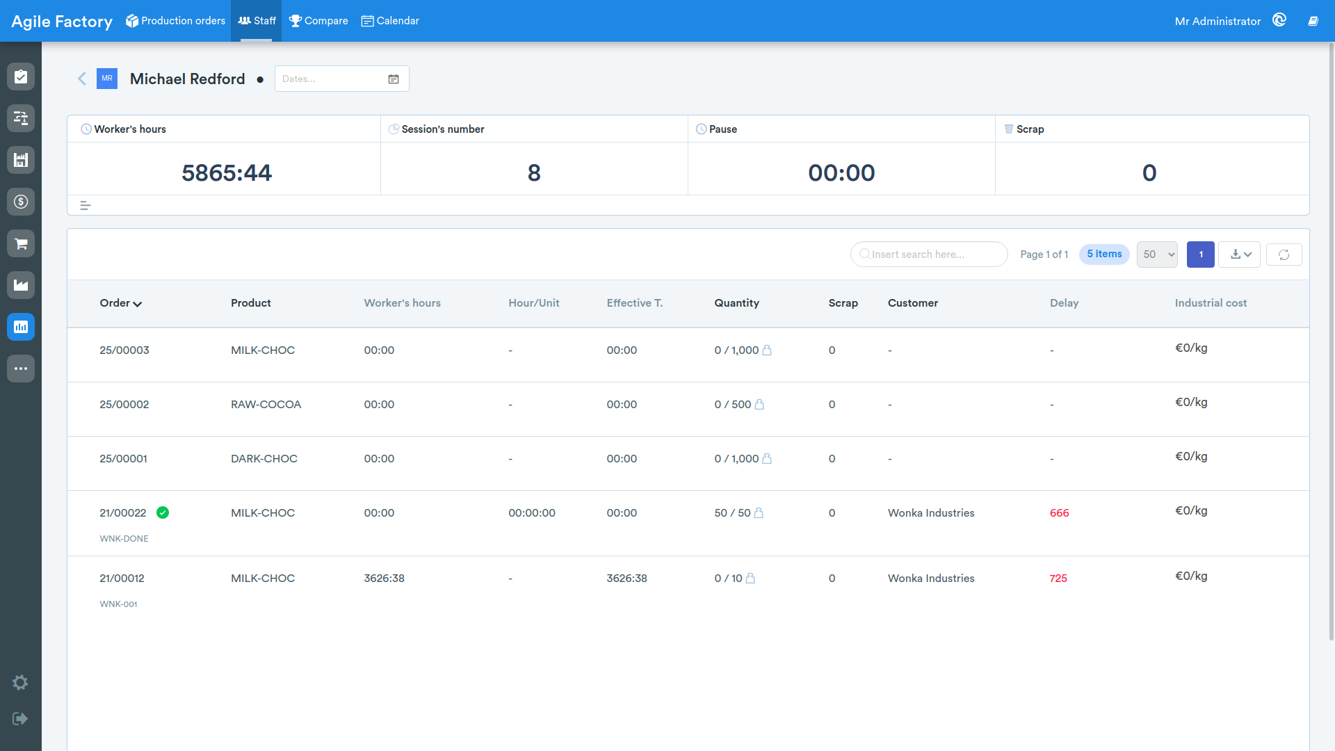The height and width of the screenshot is (751, 1335).
Task: Click the settings gear icon
Action: (x=20, y=682)
